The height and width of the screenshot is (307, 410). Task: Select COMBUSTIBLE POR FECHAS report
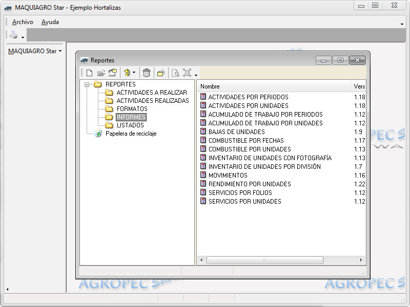click(x=246, y=140)
